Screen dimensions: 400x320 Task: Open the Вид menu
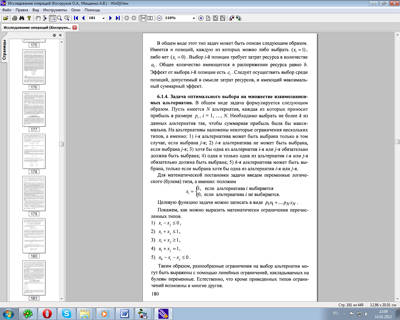tap(36, 10)
